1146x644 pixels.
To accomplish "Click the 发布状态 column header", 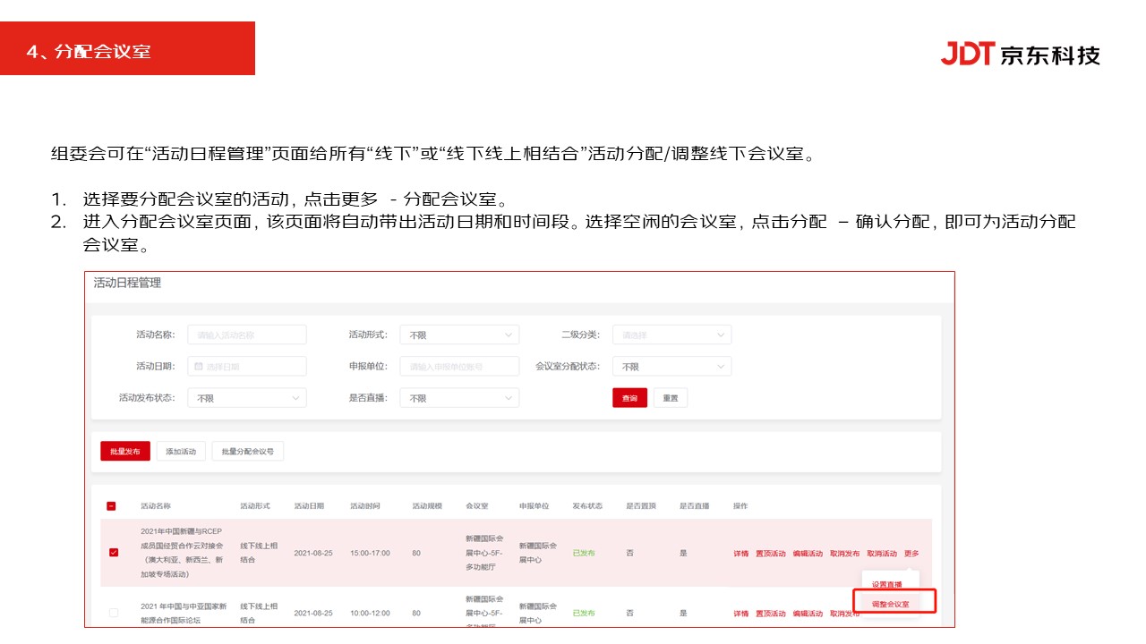I will 587,506.
